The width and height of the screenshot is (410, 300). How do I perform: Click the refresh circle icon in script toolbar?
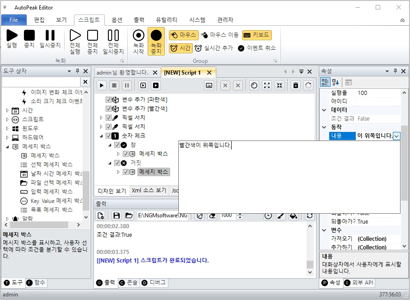click(308, 85)
